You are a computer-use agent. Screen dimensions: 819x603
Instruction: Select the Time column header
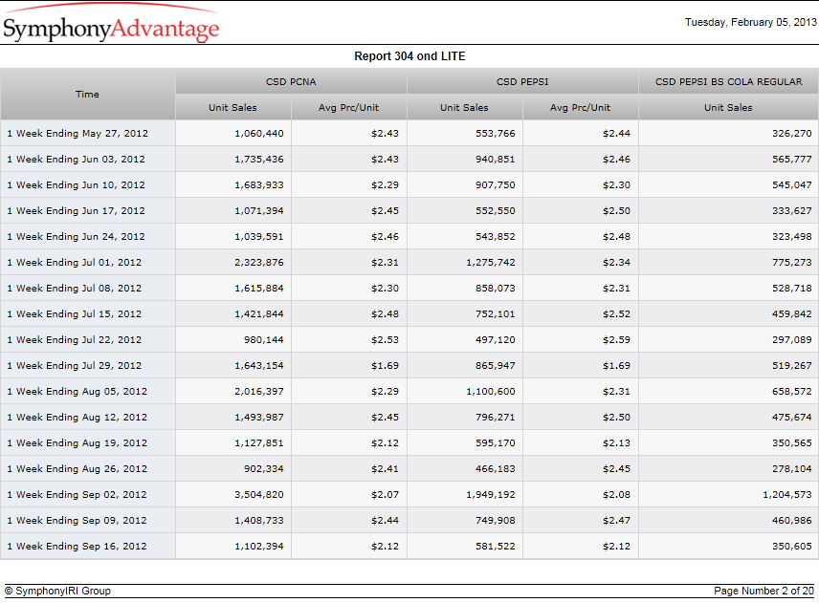(x=87, y=95)
